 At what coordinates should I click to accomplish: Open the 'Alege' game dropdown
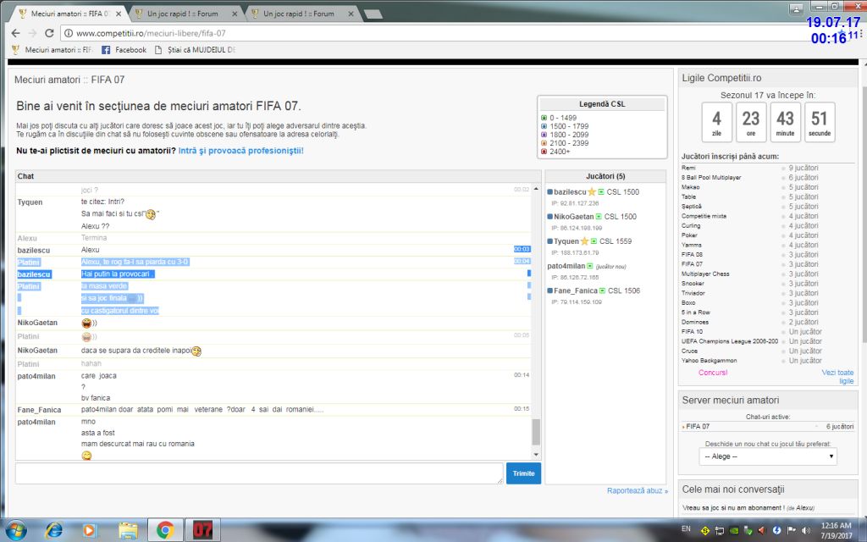(x=768, y=456)
